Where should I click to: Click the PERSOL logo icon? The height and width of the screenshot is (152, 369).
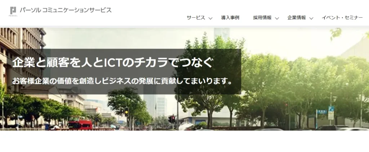pos(13,10)
